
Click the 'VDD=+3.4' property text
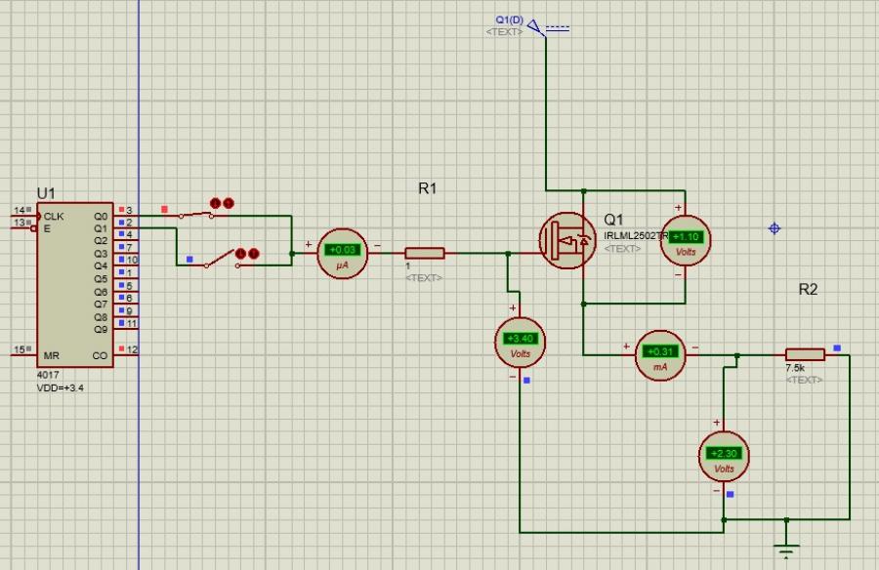coord(60,387)
